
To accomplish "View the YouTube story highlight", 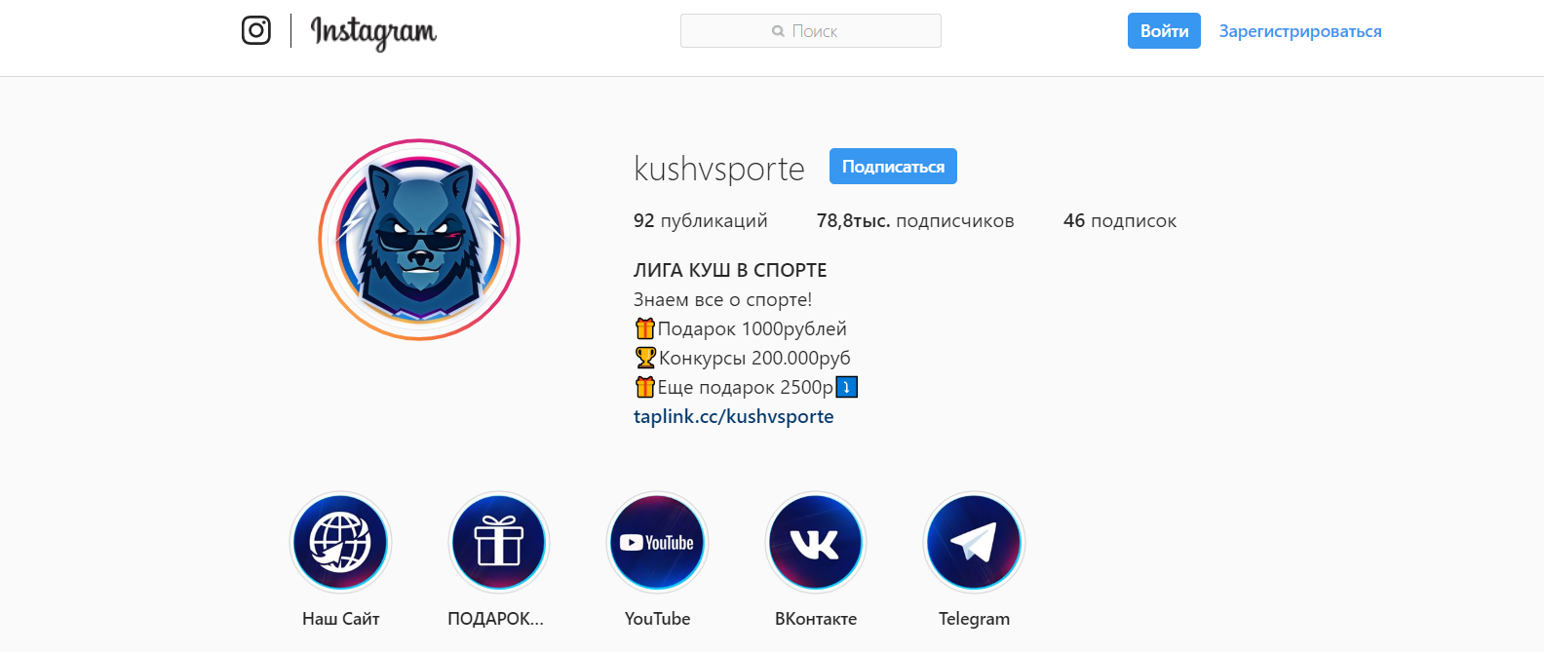I will (x=657, y=543).
